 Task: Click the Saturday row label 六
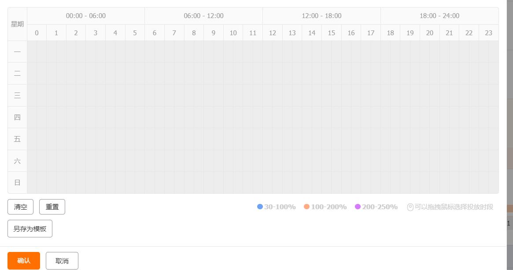[x=17, y=161]
